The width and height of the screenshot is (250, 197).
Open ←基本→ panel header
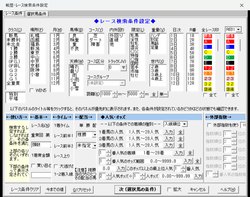click(x=41, y=117)
